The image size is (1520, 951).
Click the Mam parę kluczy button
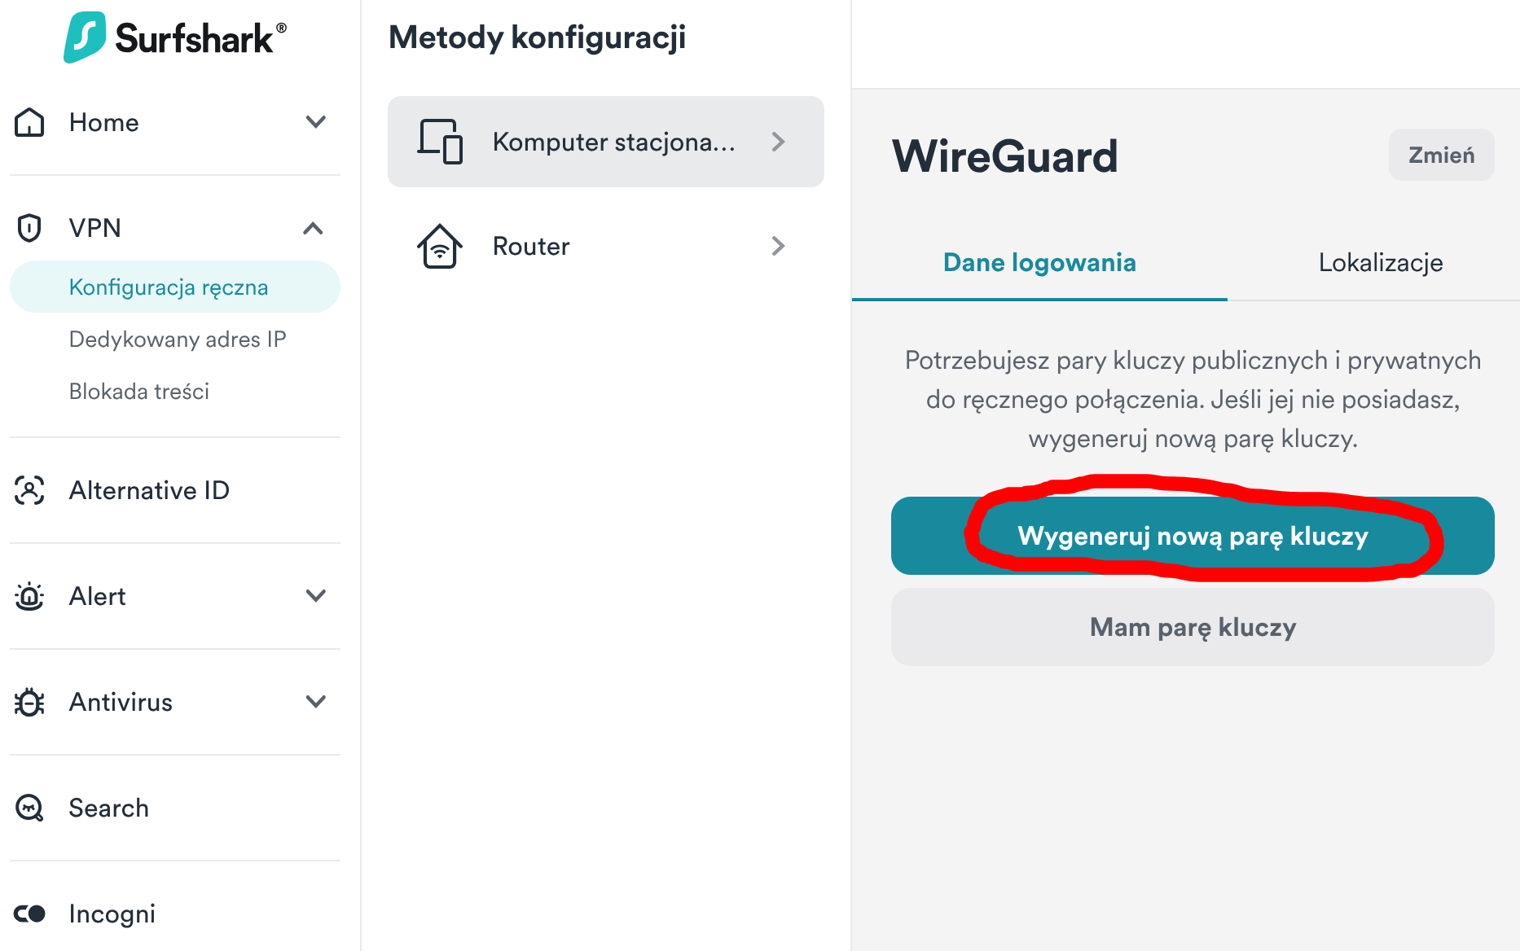click(1193, 627)
